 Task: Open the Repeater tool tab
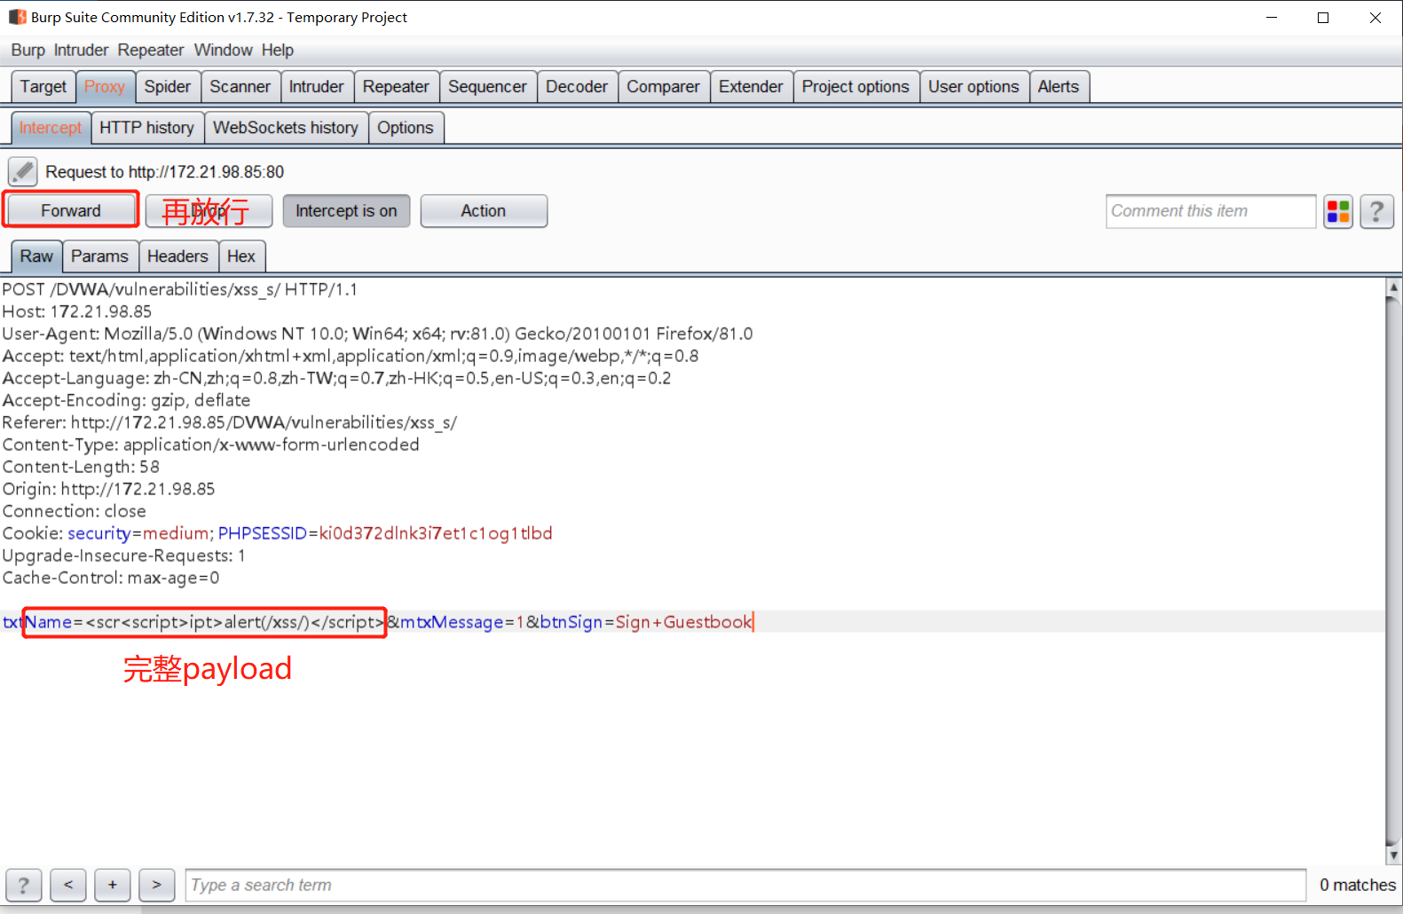396,87
